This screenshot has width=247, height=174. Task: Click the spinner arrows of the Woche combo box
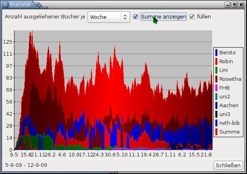click(x=125, y=17)
